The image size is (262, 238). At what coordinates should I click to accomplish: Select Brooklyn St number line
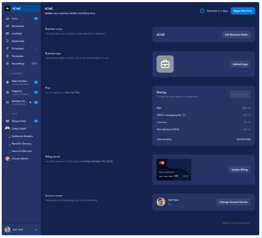point(21,103)
